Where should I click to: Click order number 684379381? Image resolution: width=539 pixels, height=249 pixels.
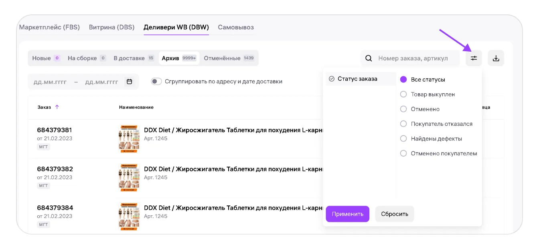tap(55, 130)
